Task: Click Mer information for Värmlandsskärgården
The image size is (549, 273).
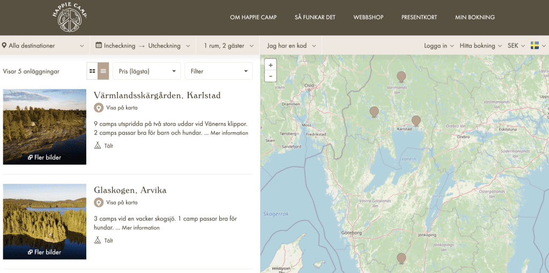Action: tap(229, 133)
